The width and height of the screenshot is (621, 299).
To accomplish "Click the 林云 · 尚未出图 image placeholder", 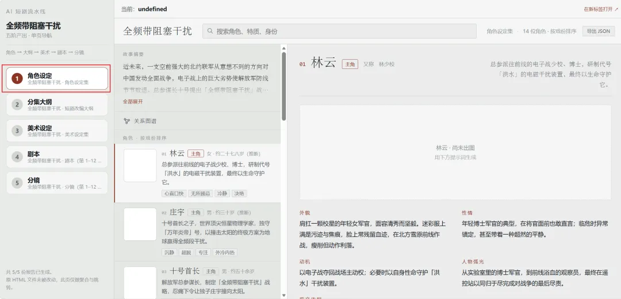I will (x=455, y=152).
